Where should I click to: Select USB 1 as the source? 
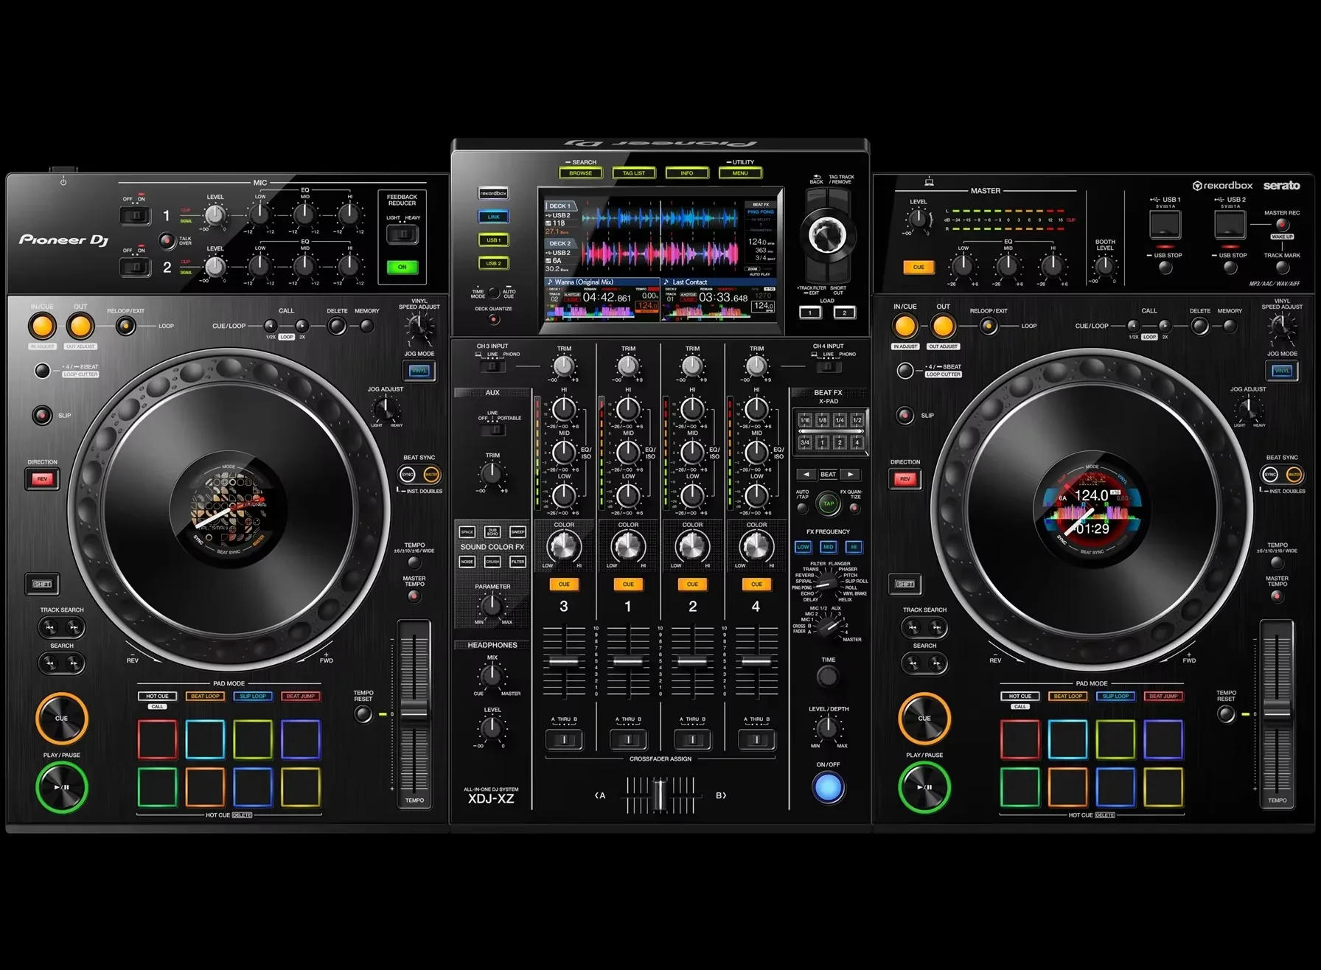[492, 240]
